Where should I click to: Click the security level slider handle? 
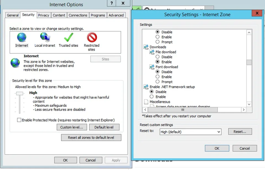(x=19, y=93)
